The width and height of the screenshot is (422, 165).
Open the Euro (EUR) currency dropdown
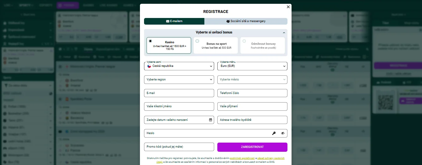(x=252, y=66)
